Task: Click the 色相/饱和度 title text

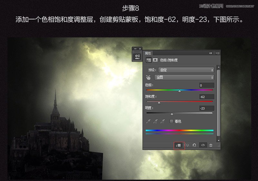Action: pos(169,60)
